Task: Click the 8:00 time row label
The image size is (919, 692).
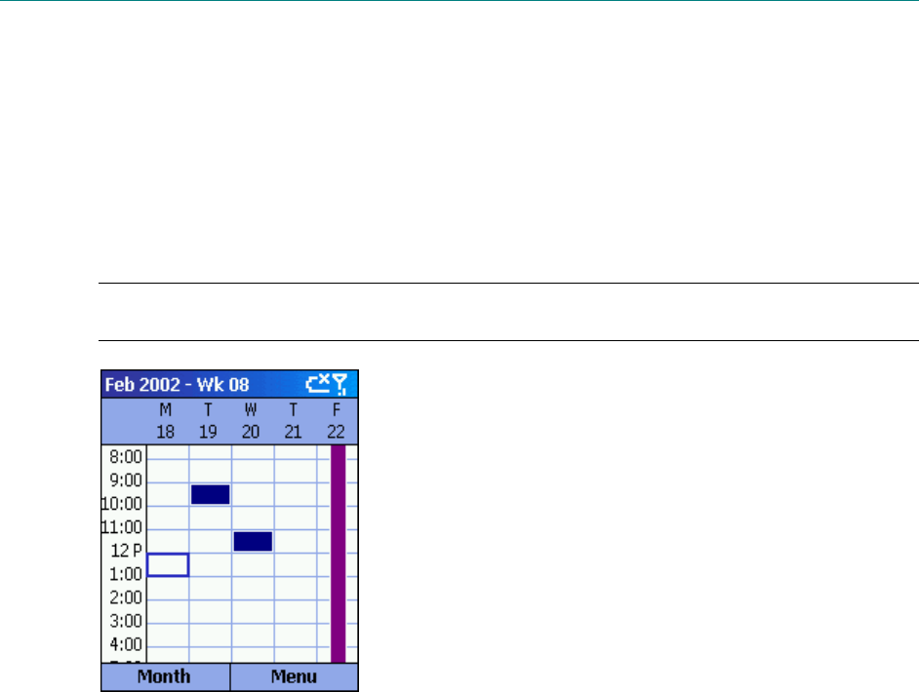Action: pyautogui.click(x=126, y=457)
